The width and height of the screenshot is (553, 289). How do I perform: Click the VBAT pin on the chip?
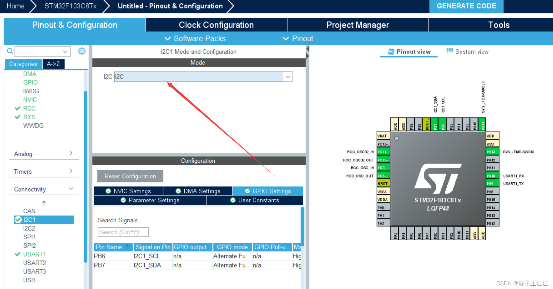[383, 136]
